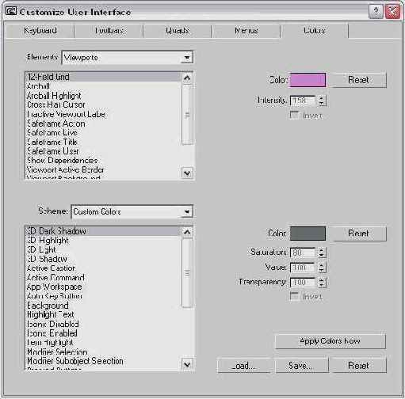
Task: Select '12-Field Grid' in elements list
Action: [103, 77]
